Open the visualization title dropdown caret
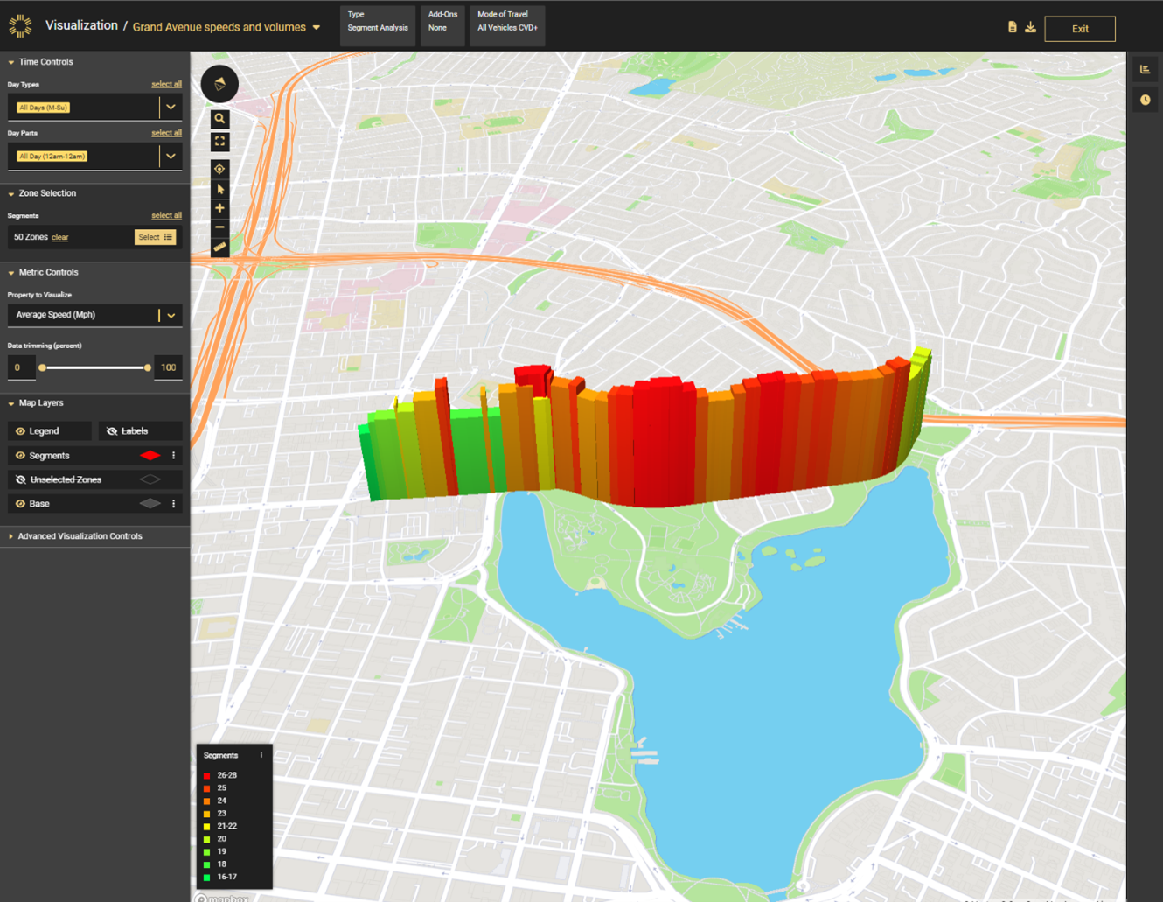Viewport: 1163px width, 902px height. [x=317, y=27]
